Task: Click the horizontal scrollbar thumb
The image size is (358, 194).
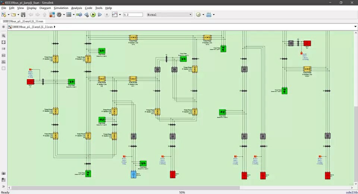Action: pyautogui.click(x=126, y=188)
